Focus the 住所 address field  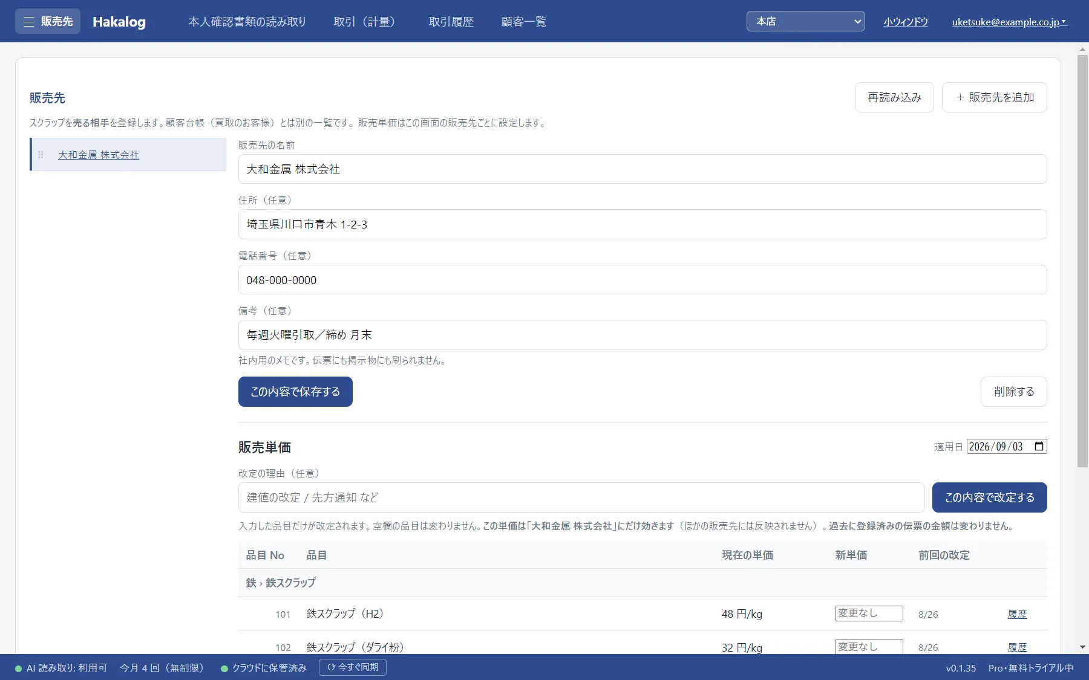[x=643, y=224]
